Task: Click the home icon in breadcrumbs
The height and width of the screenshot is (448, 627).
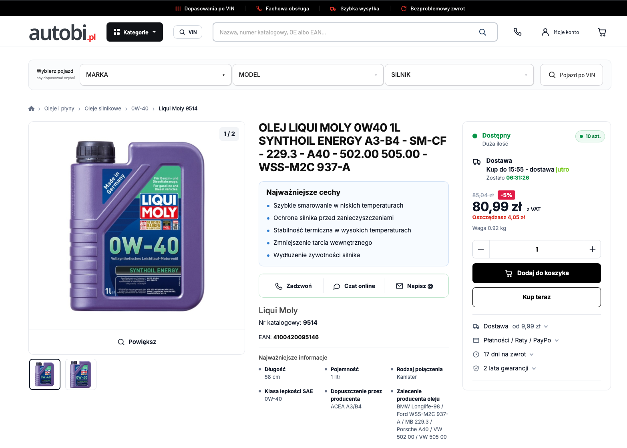Action: pyautogui.click(x=32, y=108)
